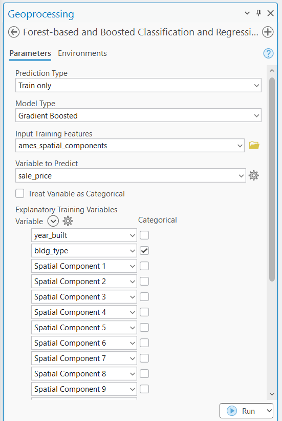
Task: Go back using the circled arrow icon
Action: (14, 32)
